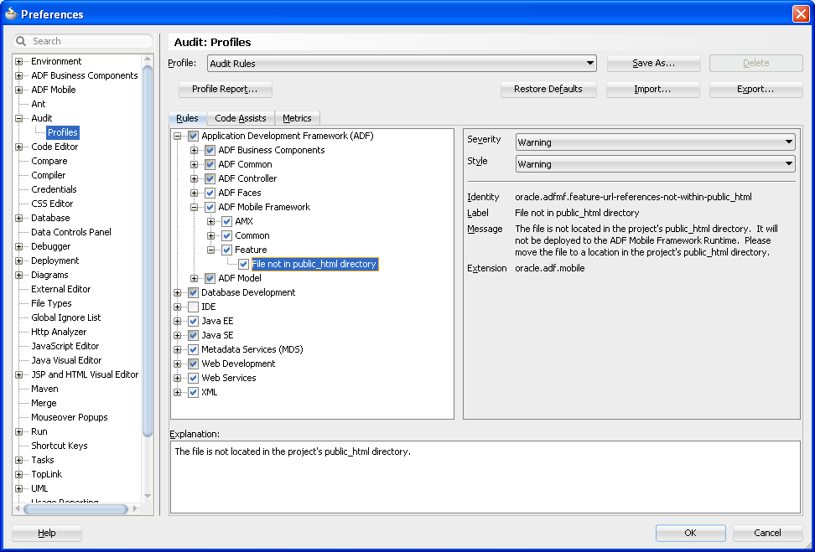Expand Debugger in preferences tree
Viewport: 815px width, 552px height.
18,246
